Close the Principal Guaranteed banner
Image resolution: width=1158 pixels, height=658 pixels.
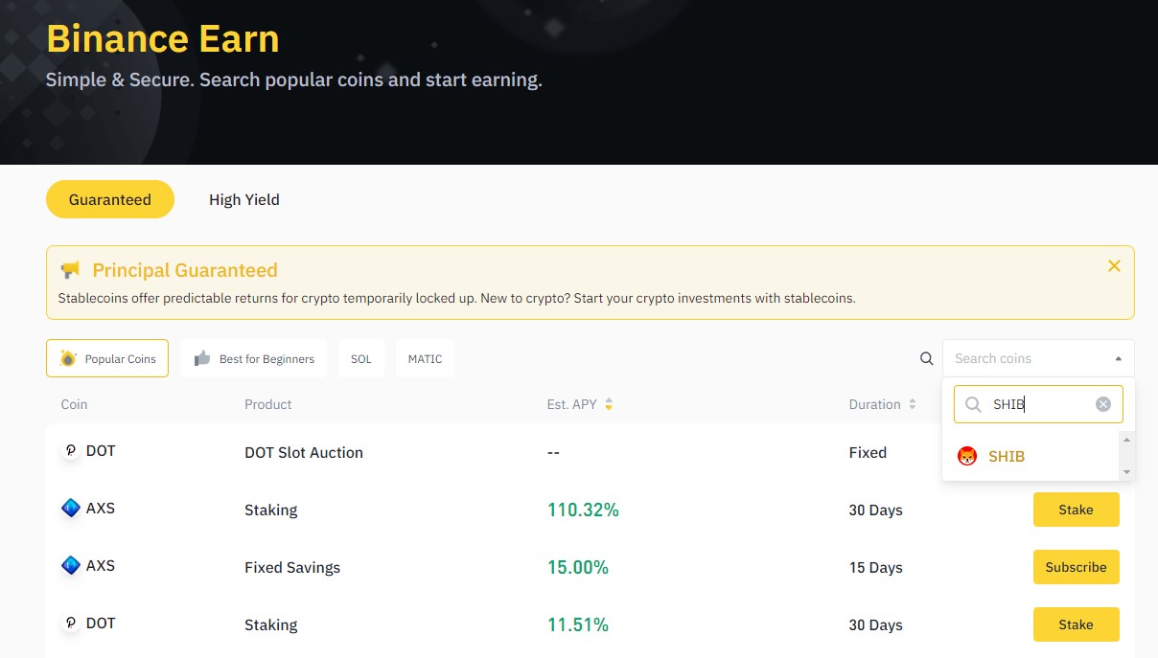[1114, 266]
